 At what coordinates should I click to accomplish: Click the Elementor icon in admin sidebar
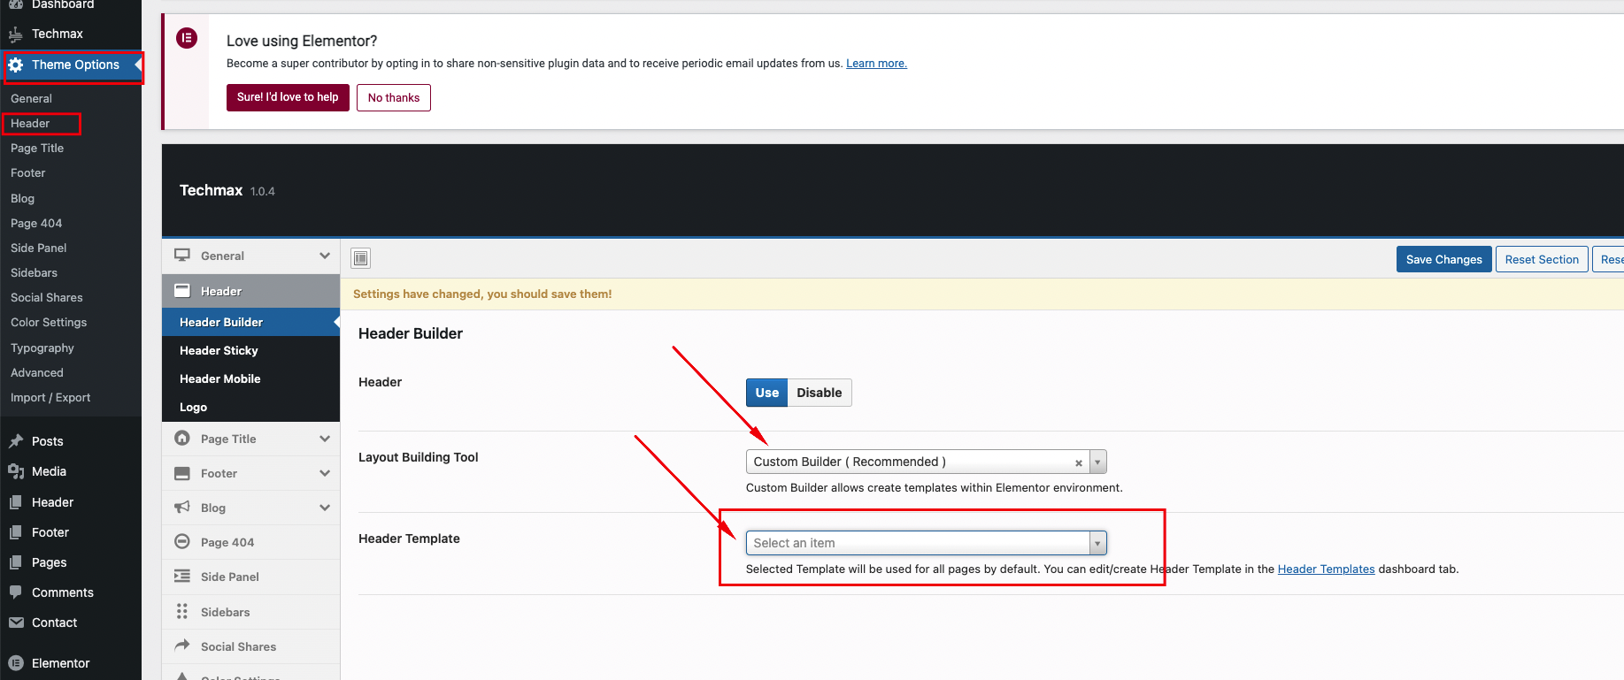click(x=16, y=663)
